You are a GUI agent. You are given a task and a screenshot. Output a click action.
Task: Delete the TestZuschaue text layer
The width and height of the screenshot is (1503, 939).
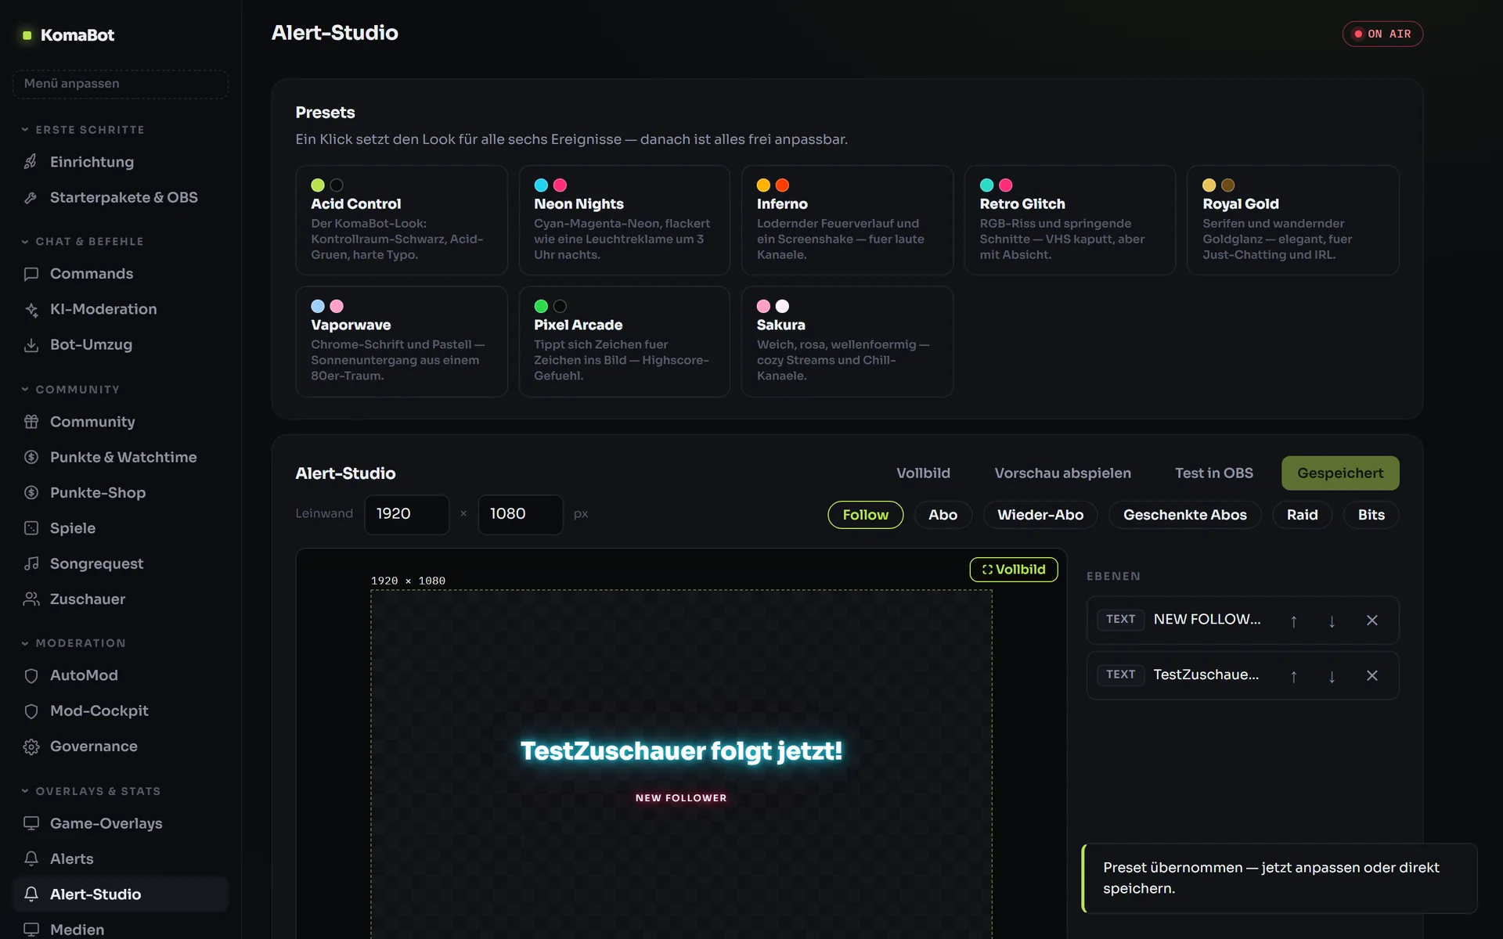[x=1371, y=676]
